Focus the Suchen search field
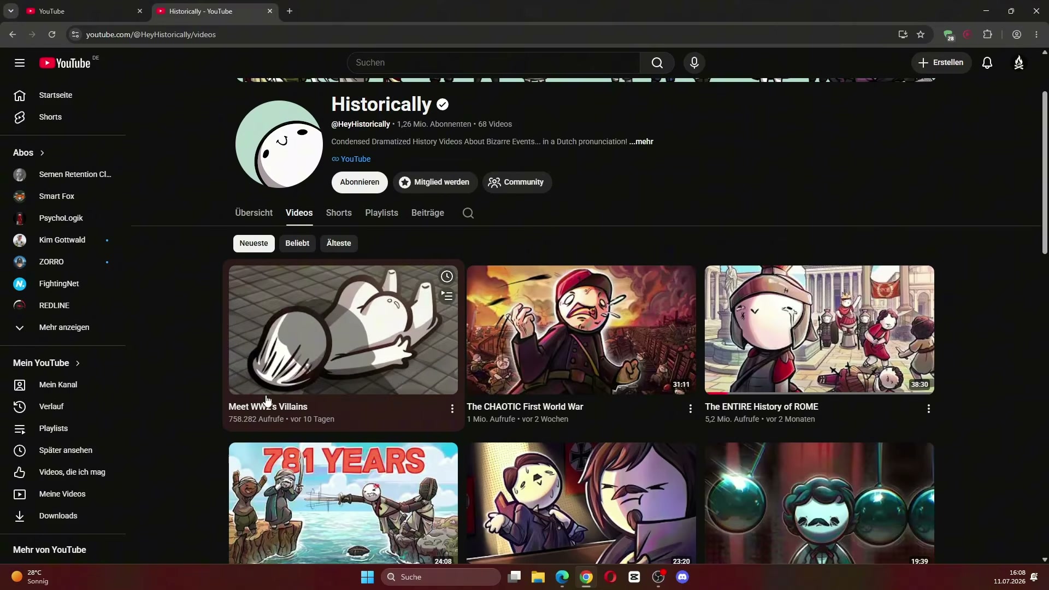This screenshot has height=590, width=1049. 493,63
